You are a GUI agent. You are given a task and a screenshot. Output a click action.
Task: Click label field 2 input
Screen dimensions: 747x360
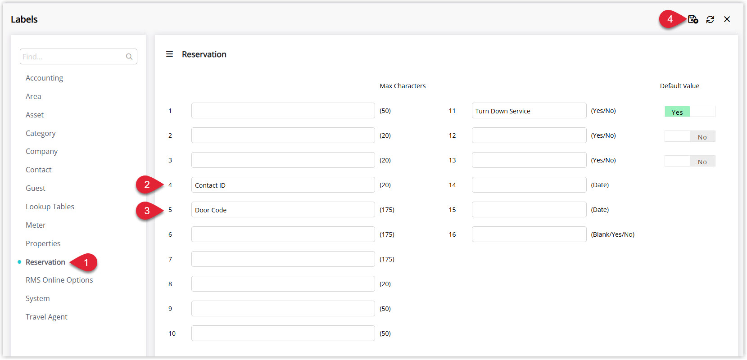tap(283, 135)
